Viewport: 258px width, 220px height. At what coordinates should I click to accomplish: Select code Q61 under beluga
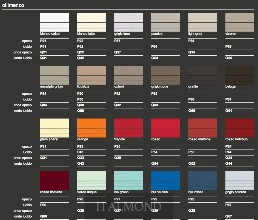[229, 111]
